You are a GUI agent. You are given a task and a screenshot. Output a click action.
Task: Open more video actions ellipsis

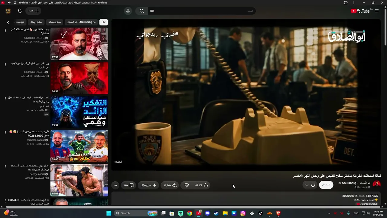(x=115, y=185)
